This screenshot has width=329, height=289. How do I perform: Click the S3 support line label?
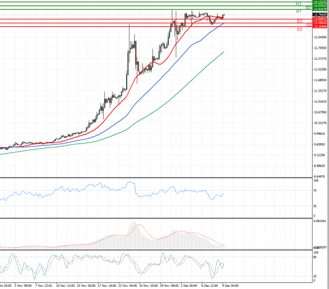coord(299,30)
